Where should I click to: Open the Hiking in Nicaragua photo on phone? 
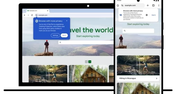tap(138, 65)
